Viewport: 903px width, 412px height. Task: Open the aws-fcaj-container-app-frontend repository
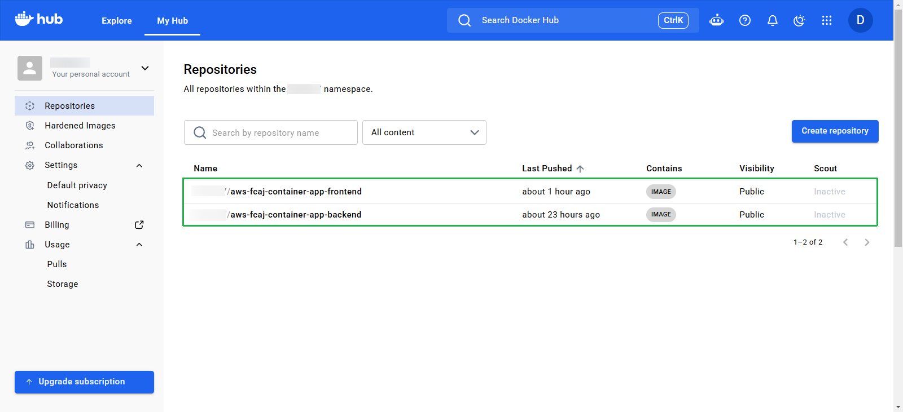click(x=296, y=192)
